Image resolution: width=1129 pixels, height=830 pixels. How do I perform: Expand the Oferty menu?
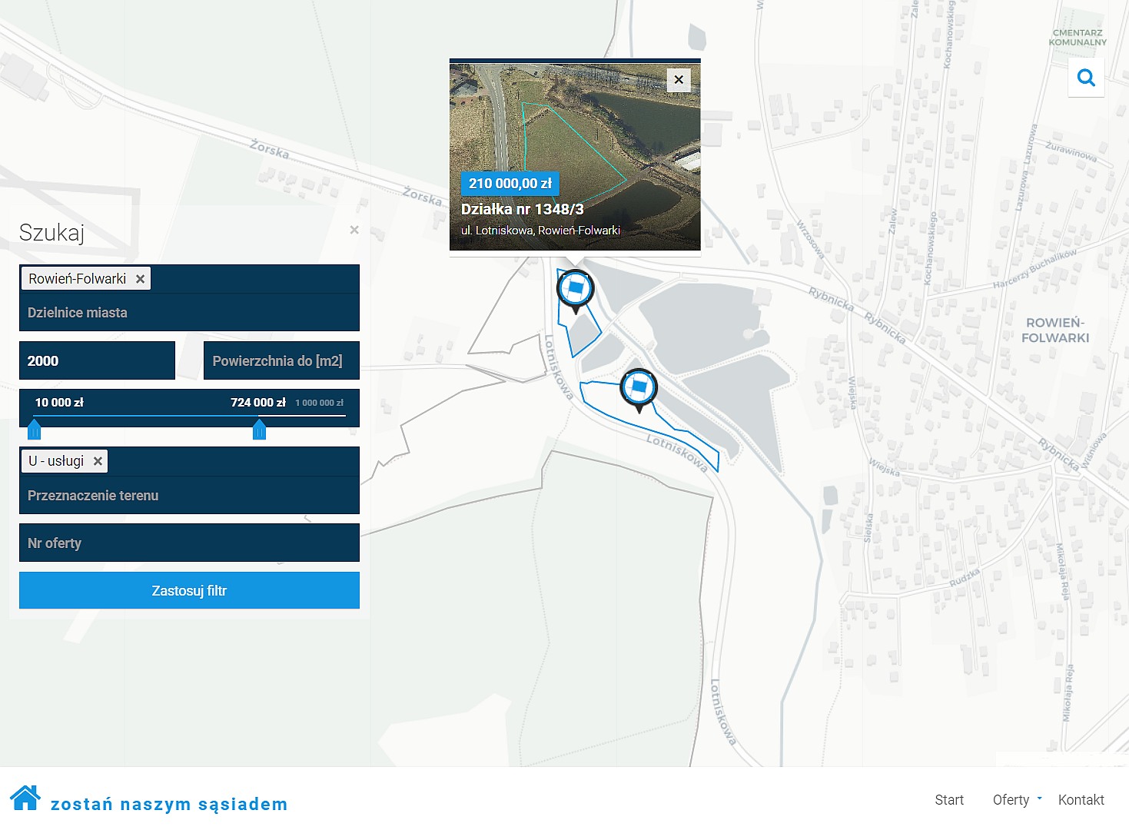click(x=1017, y=800)
